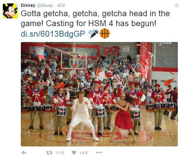Click the reply arrow icon
180x157 pixels.
[x=24, y=153]
